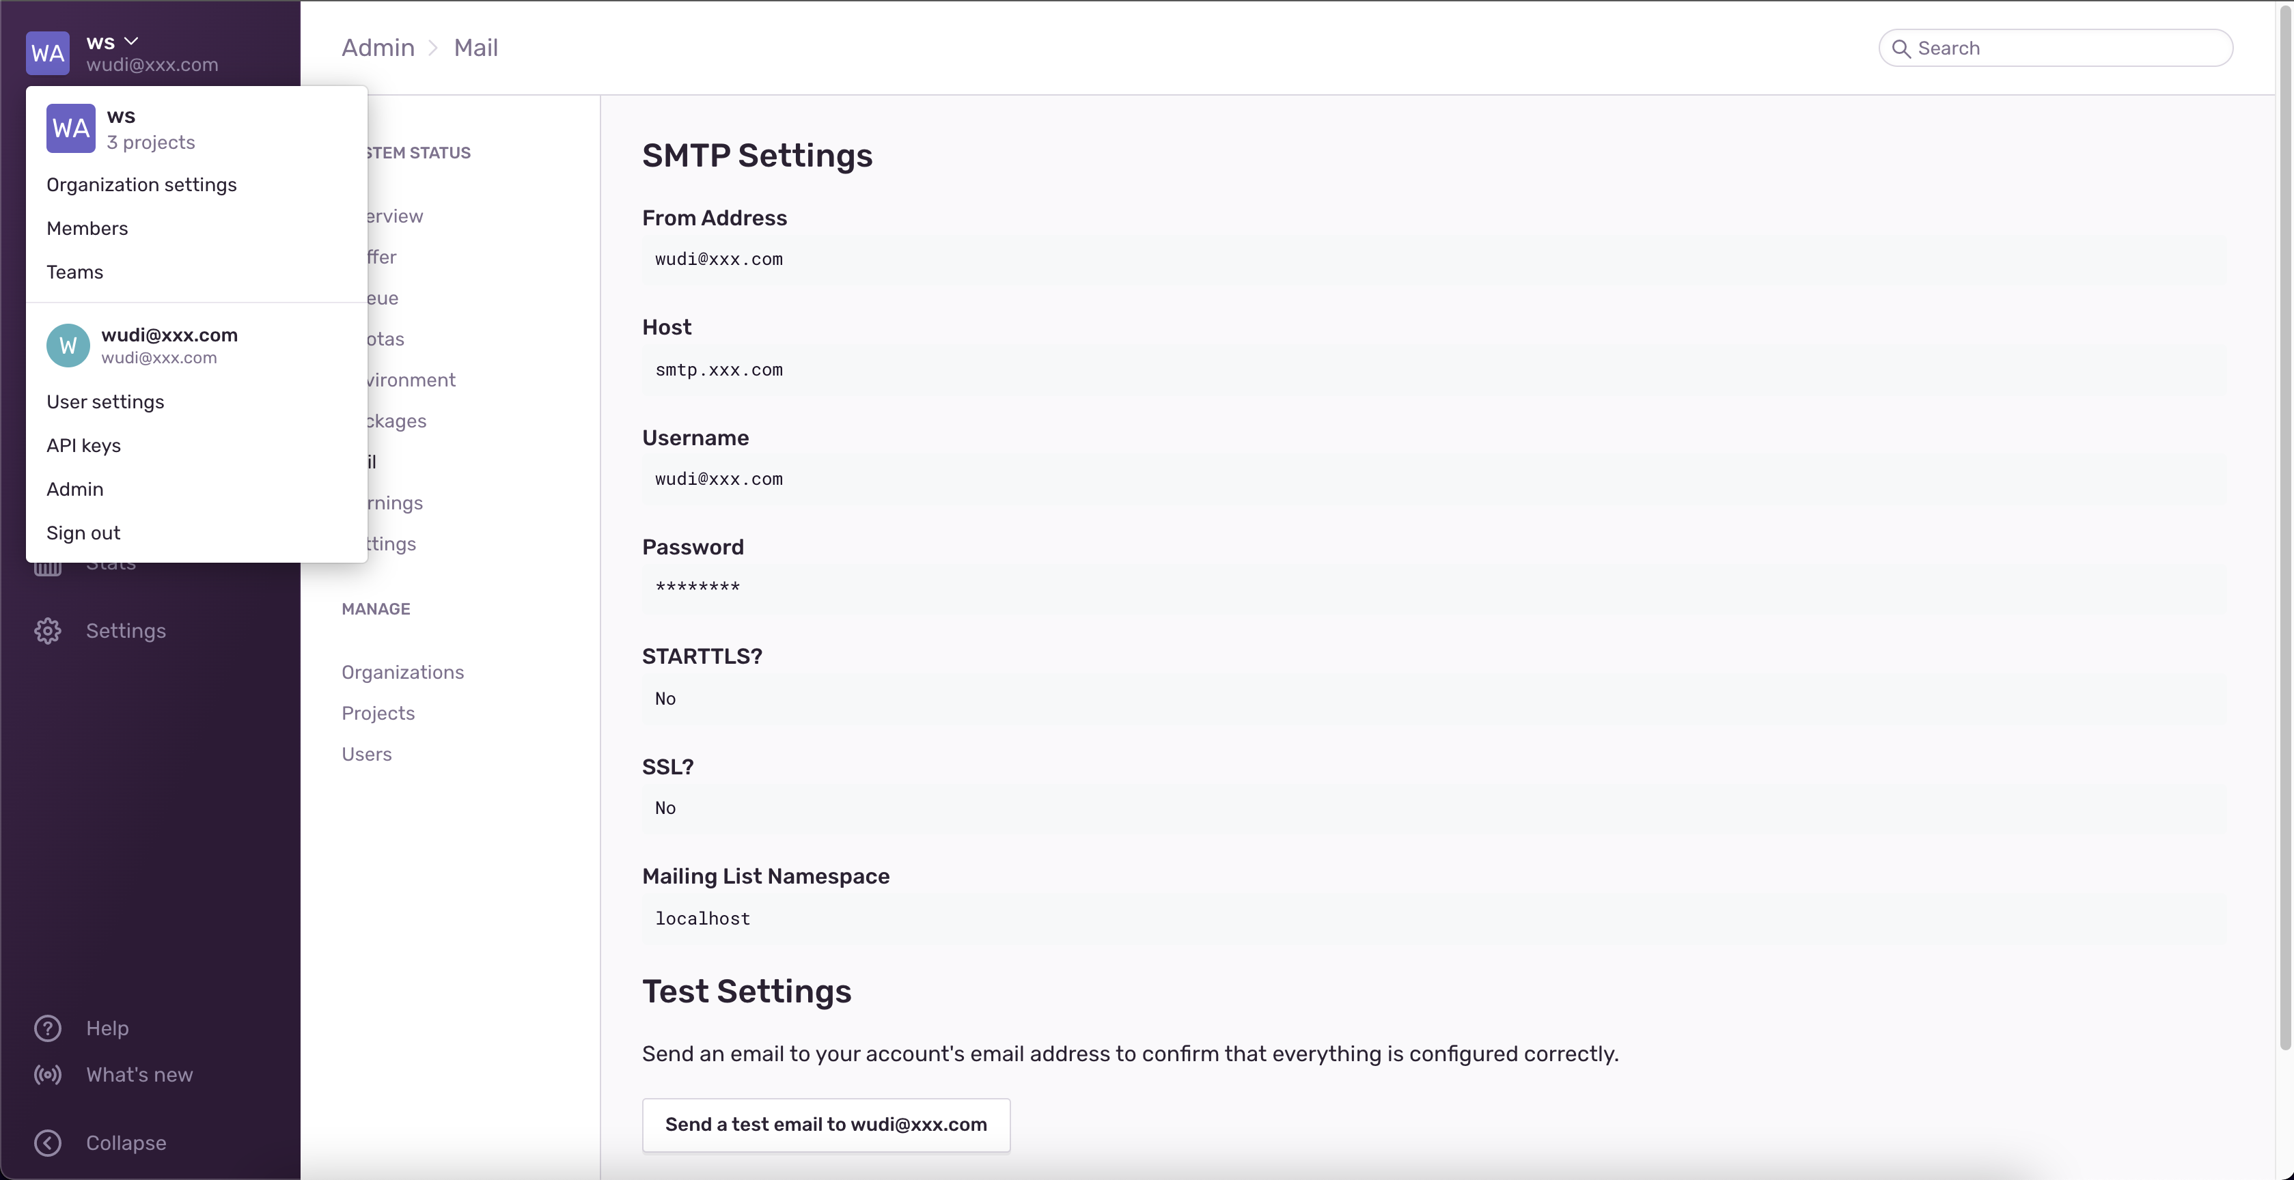Open Organizations under Manage
Viewport: 2294px width, 1180px height.
point(402,673)
